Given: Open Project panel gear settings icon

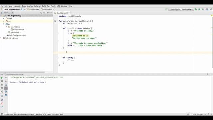Looking at the screenshot, I should (48, 13).
